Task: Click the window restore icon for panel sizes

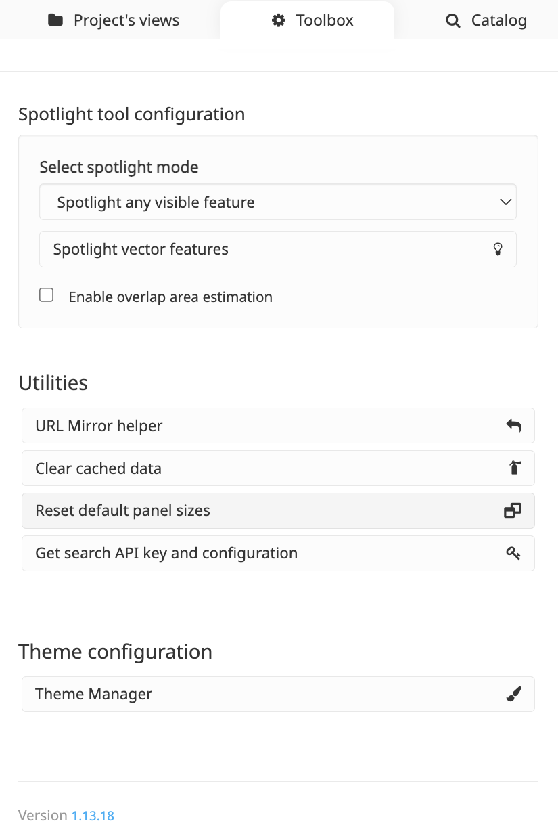Action: (x=513, y=510)
